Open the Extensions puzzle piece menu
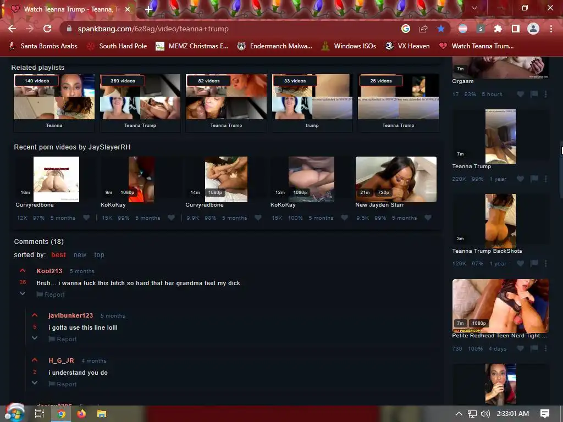This screenshot has height=422, width=563. coord(498,29)
